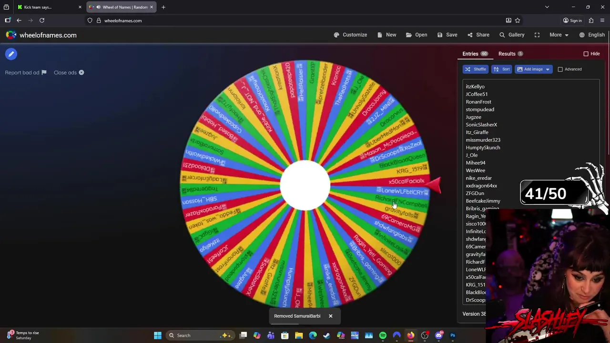610x343 pixels.
Task: Toggle fullscreen mode icon
Action: tap(537, 35)
